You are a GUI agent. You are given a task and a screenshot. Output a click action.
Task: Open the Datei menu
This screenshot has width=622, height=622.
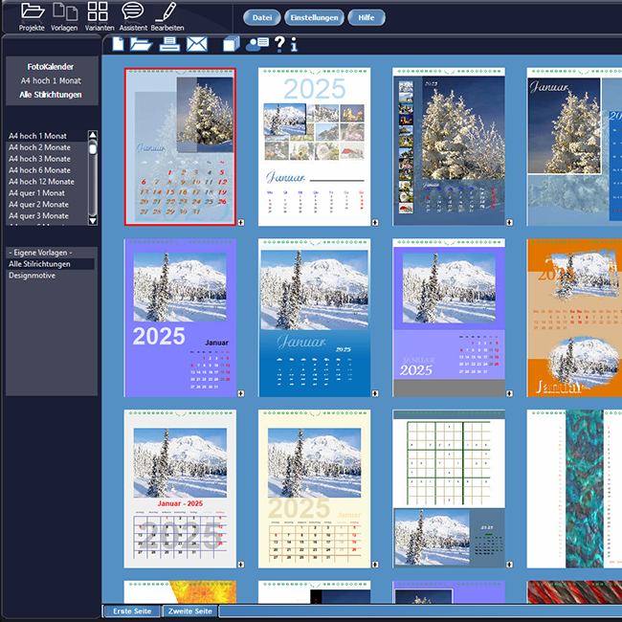261,17
